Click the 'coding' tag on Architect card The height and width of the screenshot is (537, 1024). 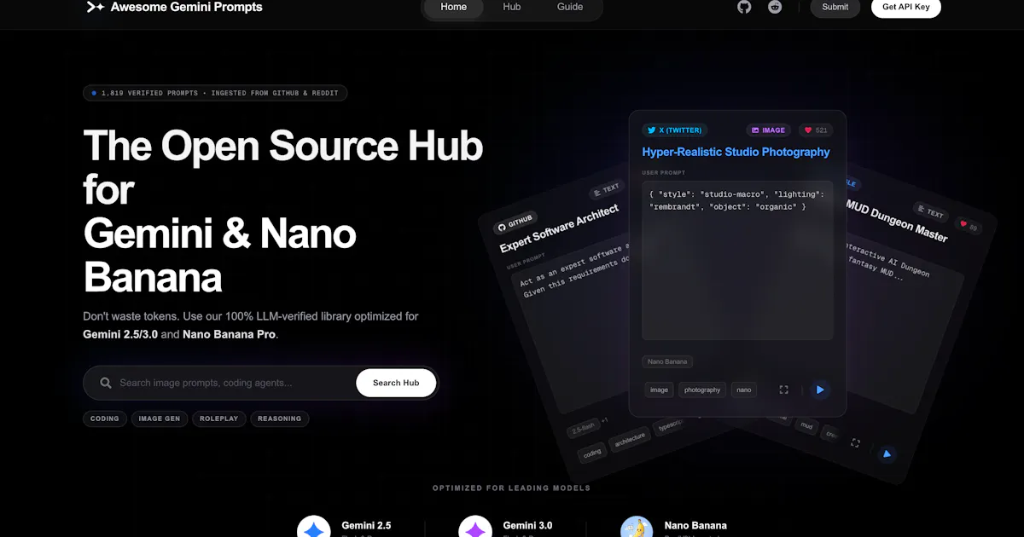[x=592, y=453]
